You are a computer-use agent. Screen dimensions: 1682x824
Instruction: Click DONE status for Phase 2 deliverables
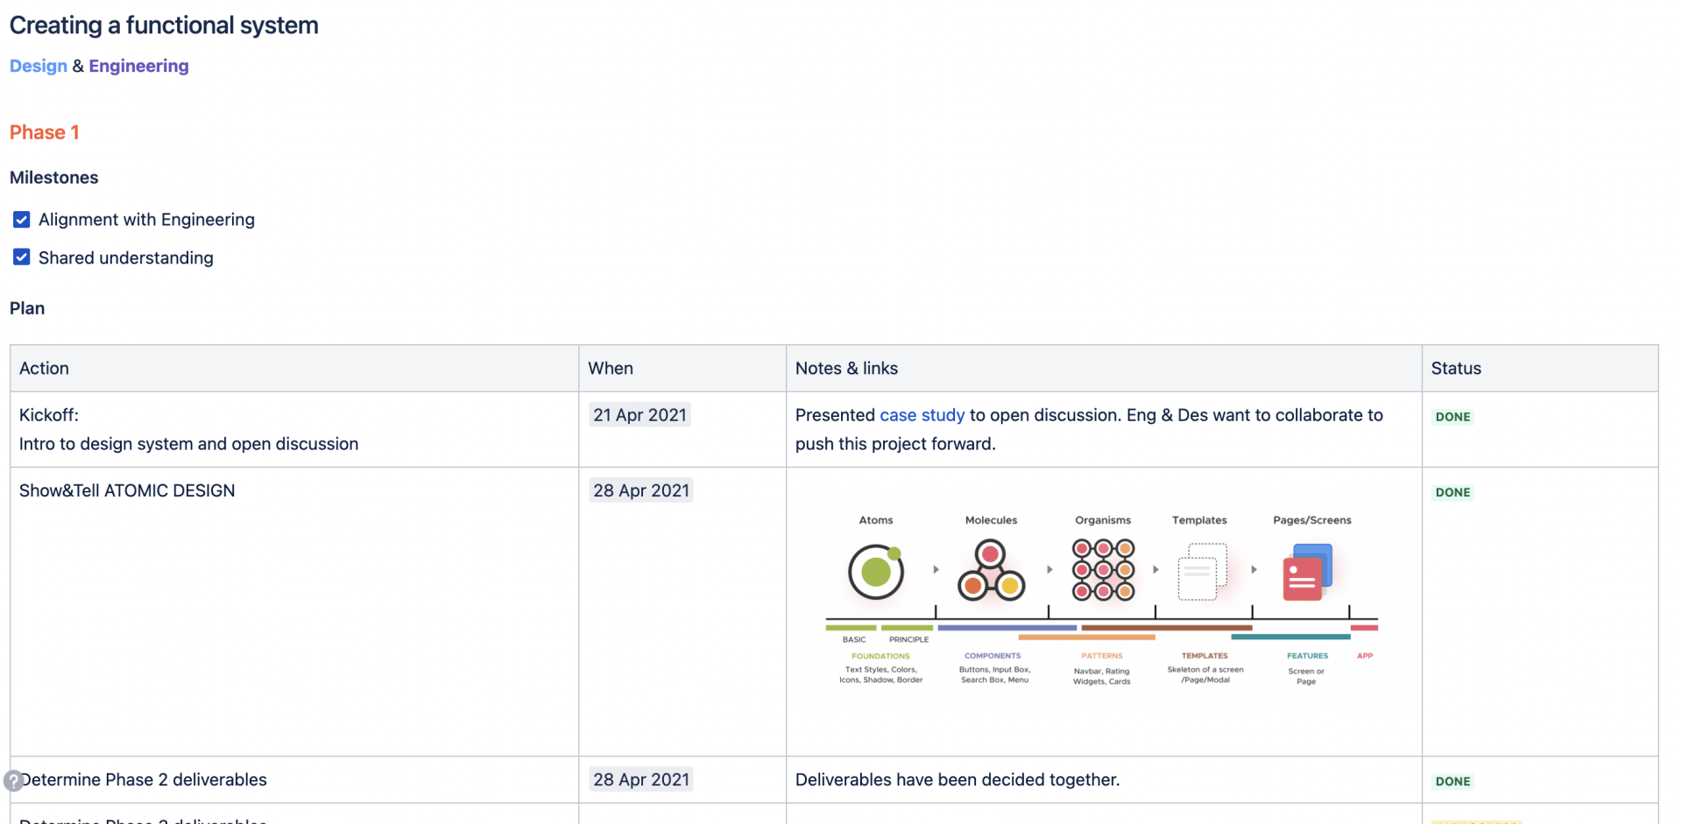pyautogui.click(x=1452, y=781)
